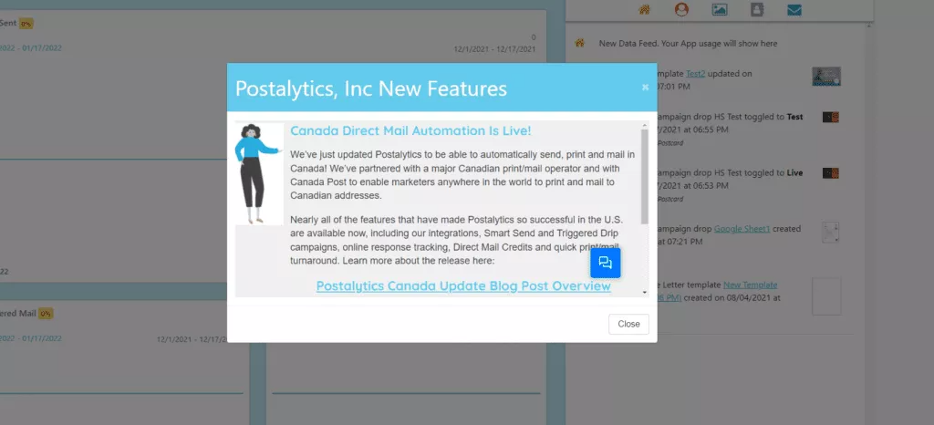
Task: Click the dialog scrollbar down arrow
Action: (x=645, y=292)
